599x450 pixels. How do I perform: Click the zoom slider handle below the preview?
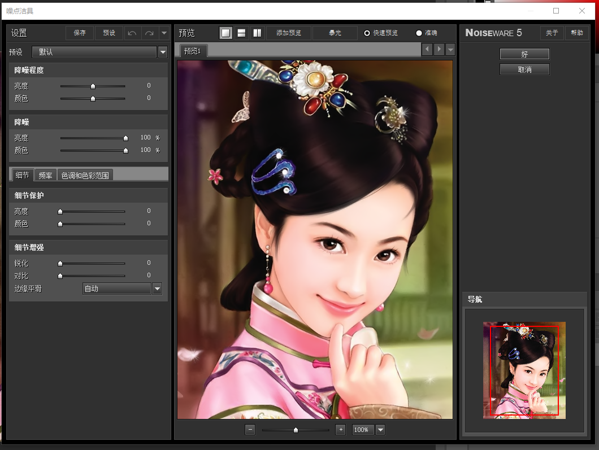296,430
